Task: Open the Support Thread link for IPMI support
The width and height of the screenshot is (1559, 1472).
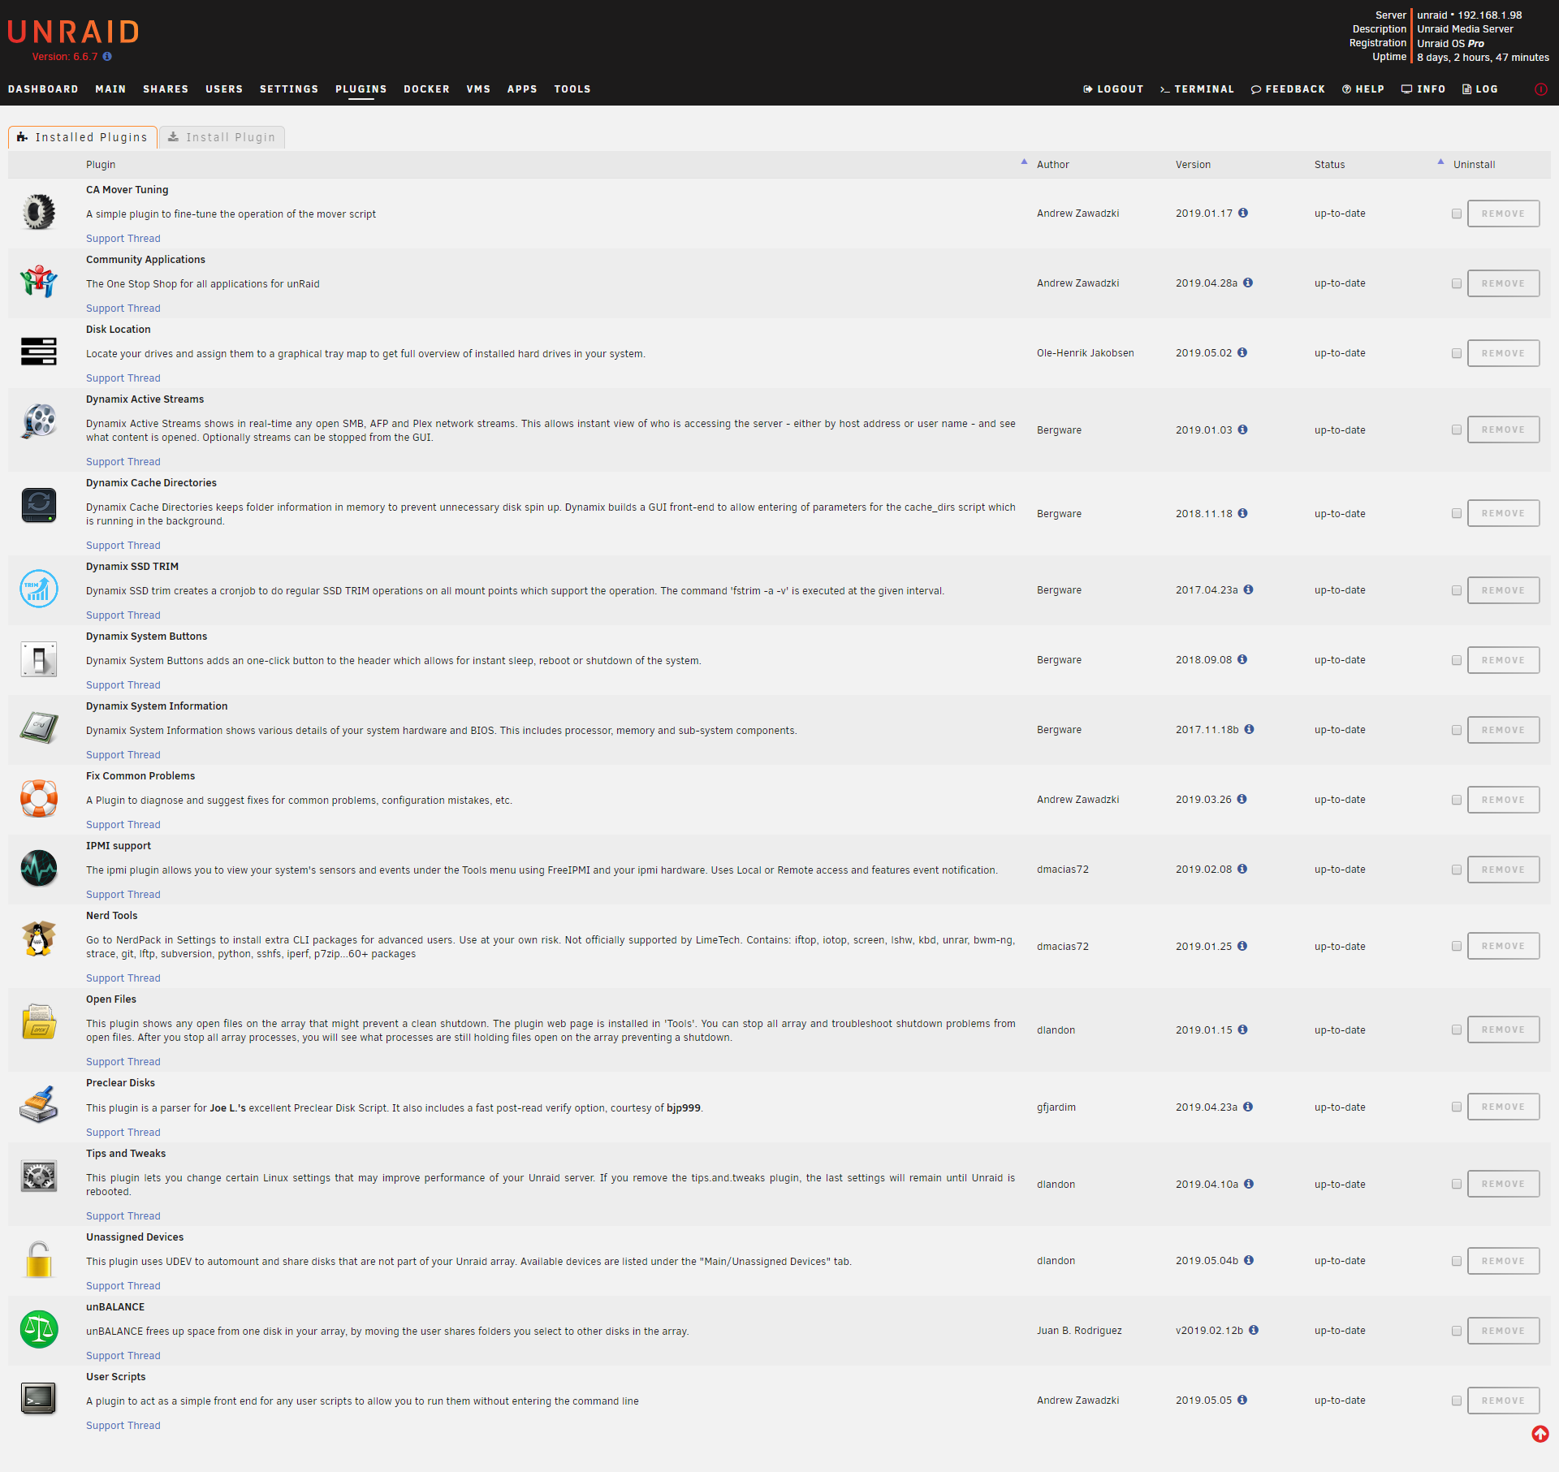Action: point(123,895)
